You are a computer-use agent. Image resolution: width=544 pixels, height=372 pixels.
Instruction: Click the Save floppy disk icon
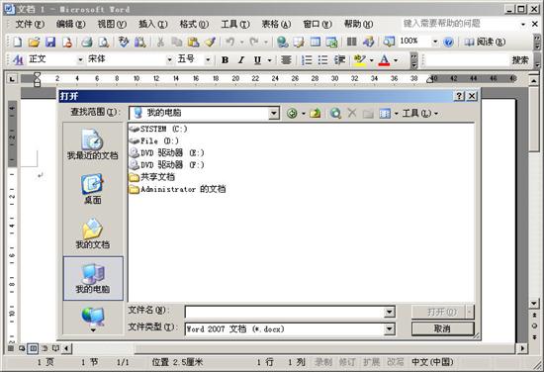coord(50,42)
